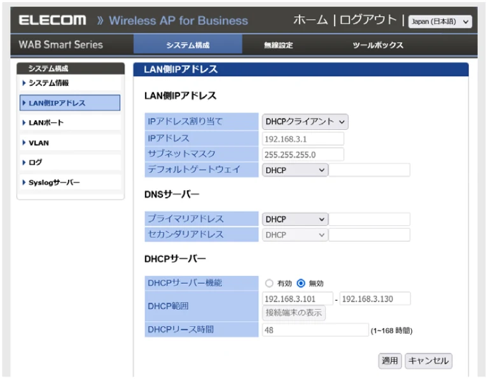This screenshot has height=379, width=488.
Task: Click the デフォルトゲートウェイ label
Action: (x=194, y=170)
